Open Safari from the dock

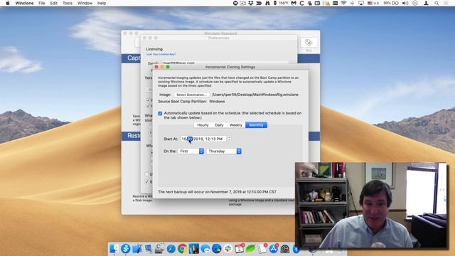171,249
